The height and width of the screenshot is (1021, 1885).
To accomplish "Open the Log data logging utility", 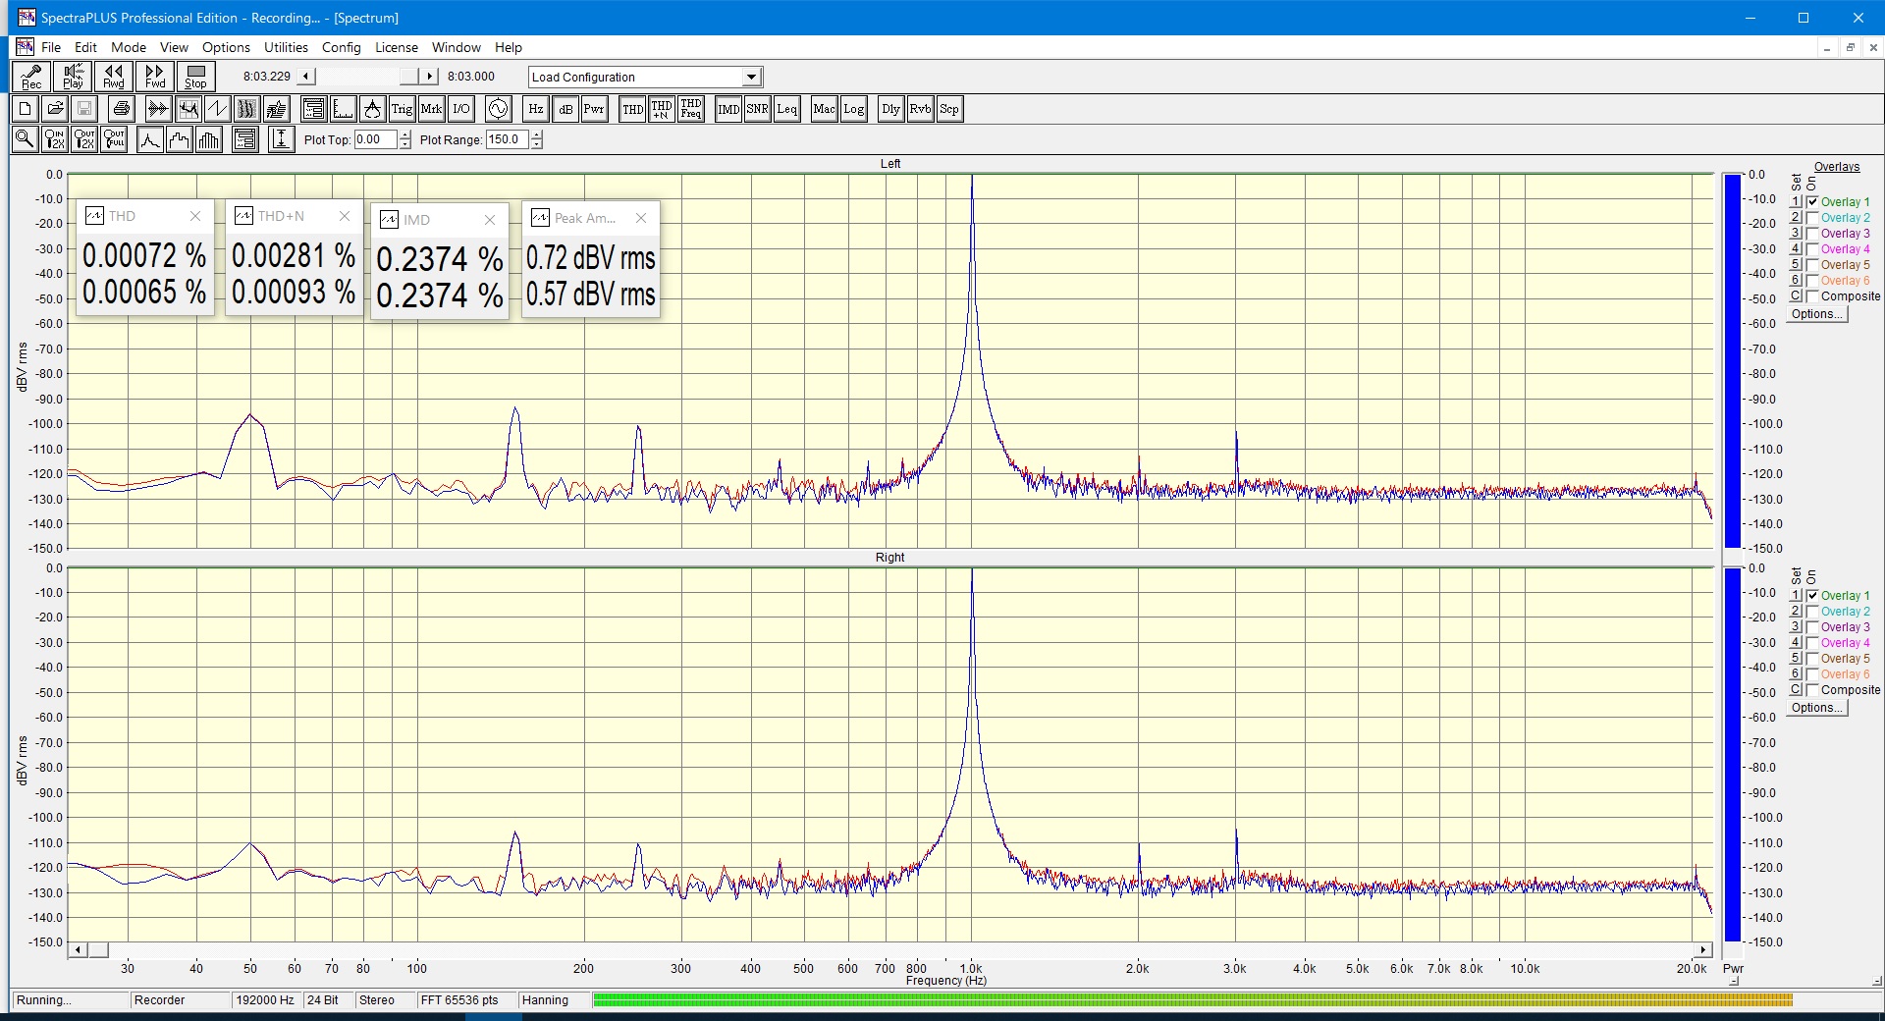I will coord(854,109).
